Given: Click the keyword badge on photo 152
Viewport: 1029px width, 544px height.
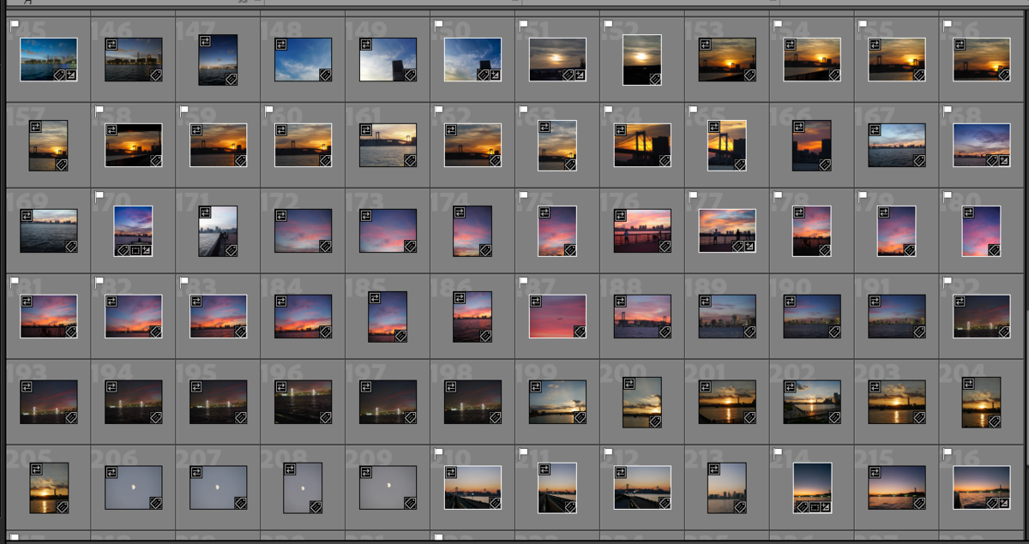Looking at the screenshot, I should (x=655, y=79).
